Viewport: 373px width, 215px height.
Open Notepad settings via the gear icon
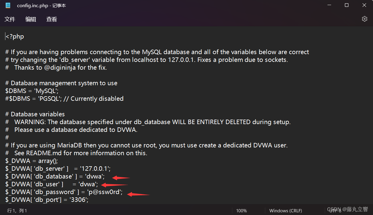364,19
